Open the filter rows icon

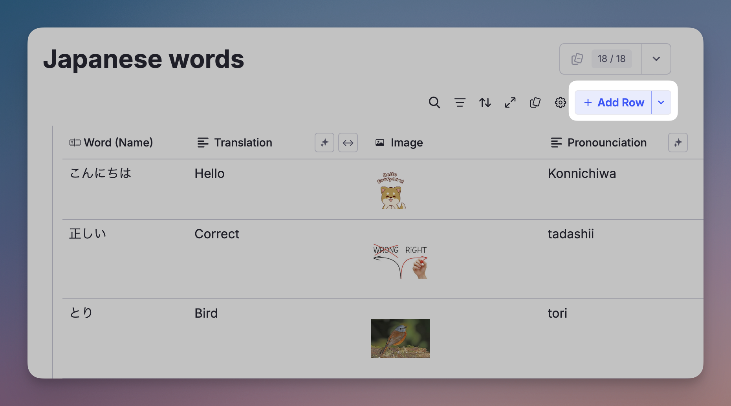click(460, 102)
